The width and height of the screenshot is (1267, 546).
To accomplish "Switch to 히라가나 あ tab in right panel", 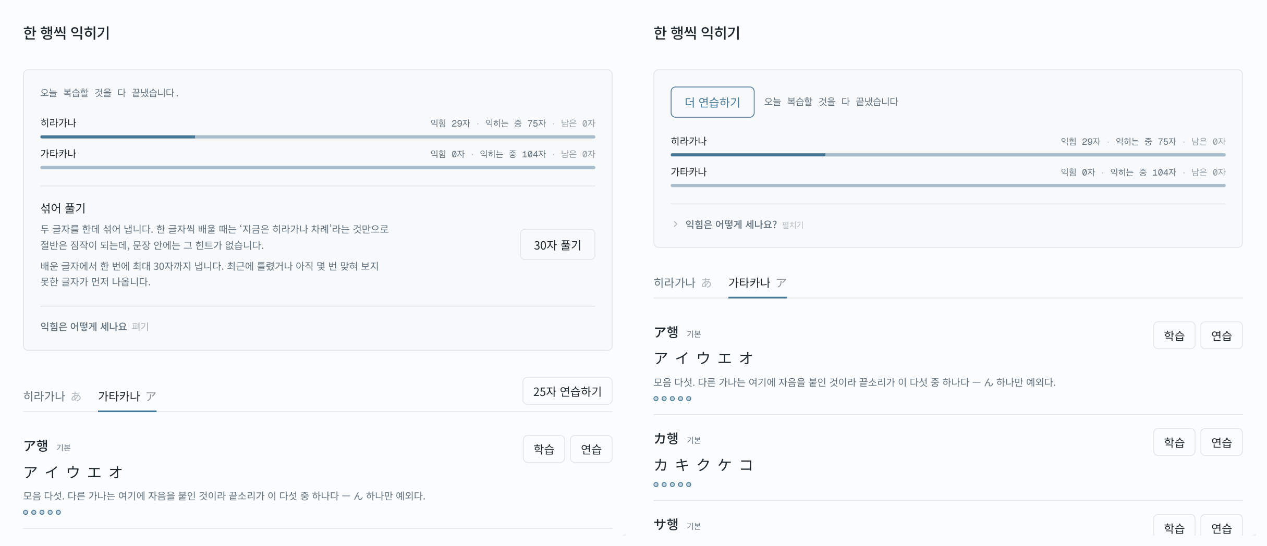I will pyautogui.click(x=683, y=283).
